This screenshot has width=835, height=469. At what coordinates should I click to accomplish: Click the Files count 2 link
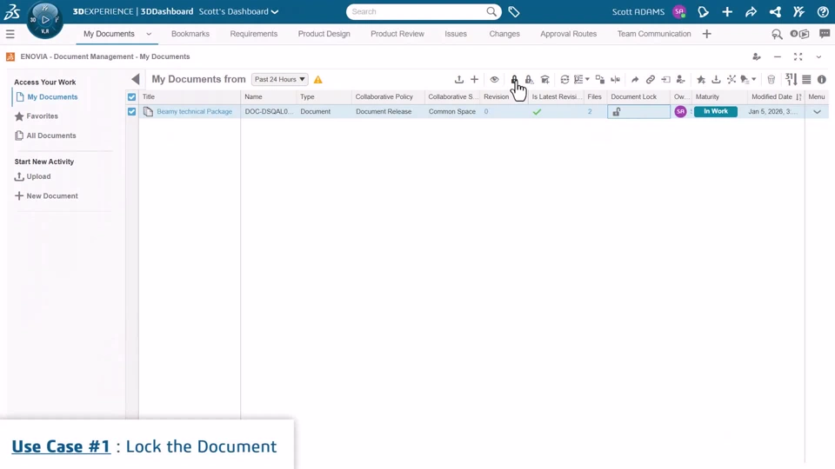point(590,112)
